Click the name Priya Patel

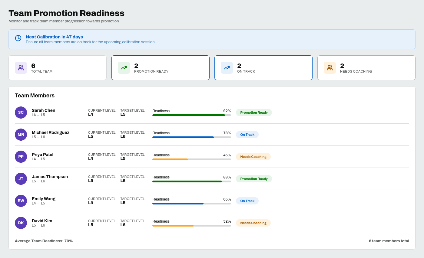coord(43,155)
